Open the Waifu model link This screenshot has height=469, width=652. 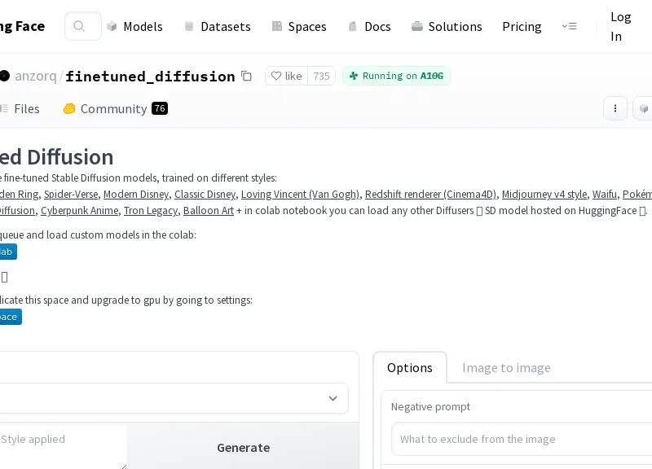coord(605,194)
